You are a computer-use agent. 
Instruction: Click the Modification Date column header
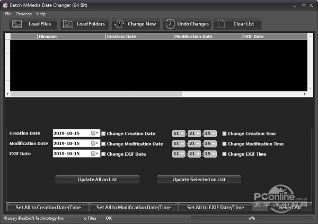click(x=208, y=37)
